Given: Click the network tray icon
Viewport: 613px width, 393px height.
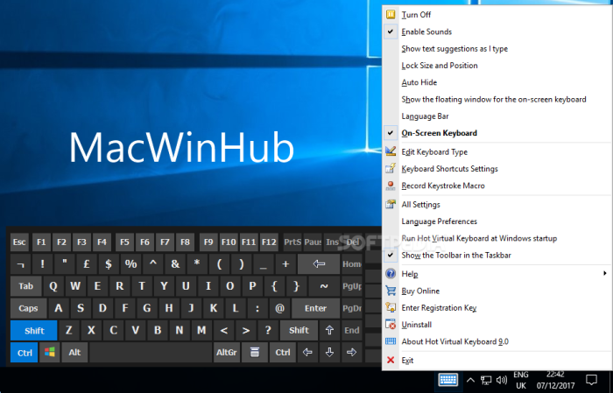Looking at the screenshot, I should pyautogui.click(x=486, y=380).
